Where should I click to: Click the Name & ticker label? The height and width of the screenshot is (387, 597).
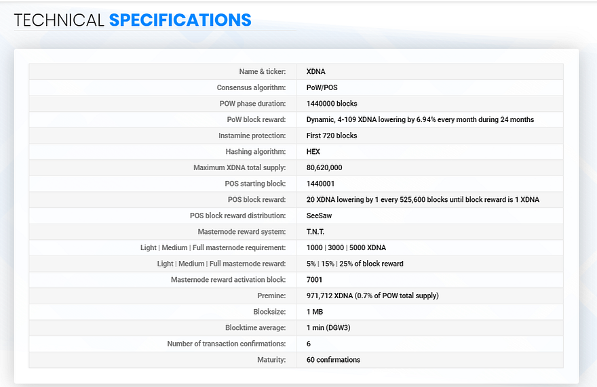(x=263, y=72)
